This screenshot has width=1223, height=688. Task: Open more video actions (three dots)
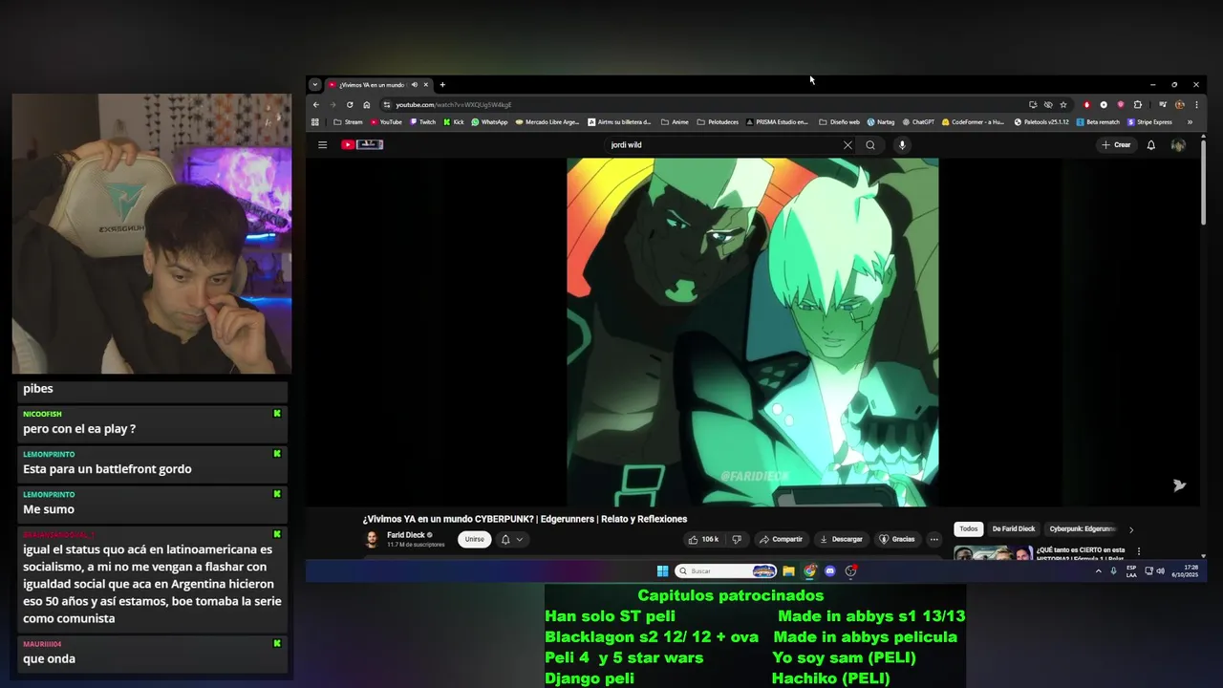[934, 540]
